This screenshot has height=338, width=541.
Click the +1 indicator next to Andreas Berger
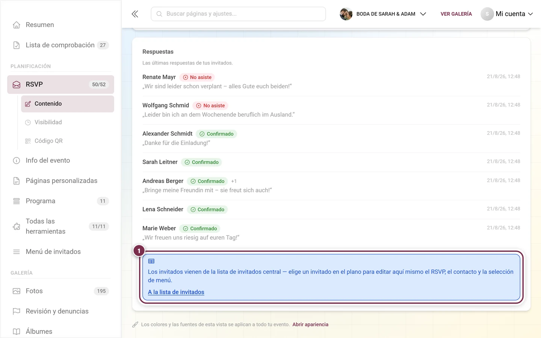[234, 181]
